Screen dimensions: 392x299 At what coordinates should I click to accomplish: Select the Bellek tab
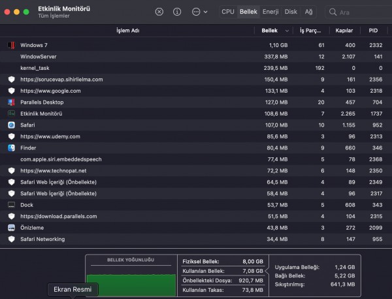[248, 12]
